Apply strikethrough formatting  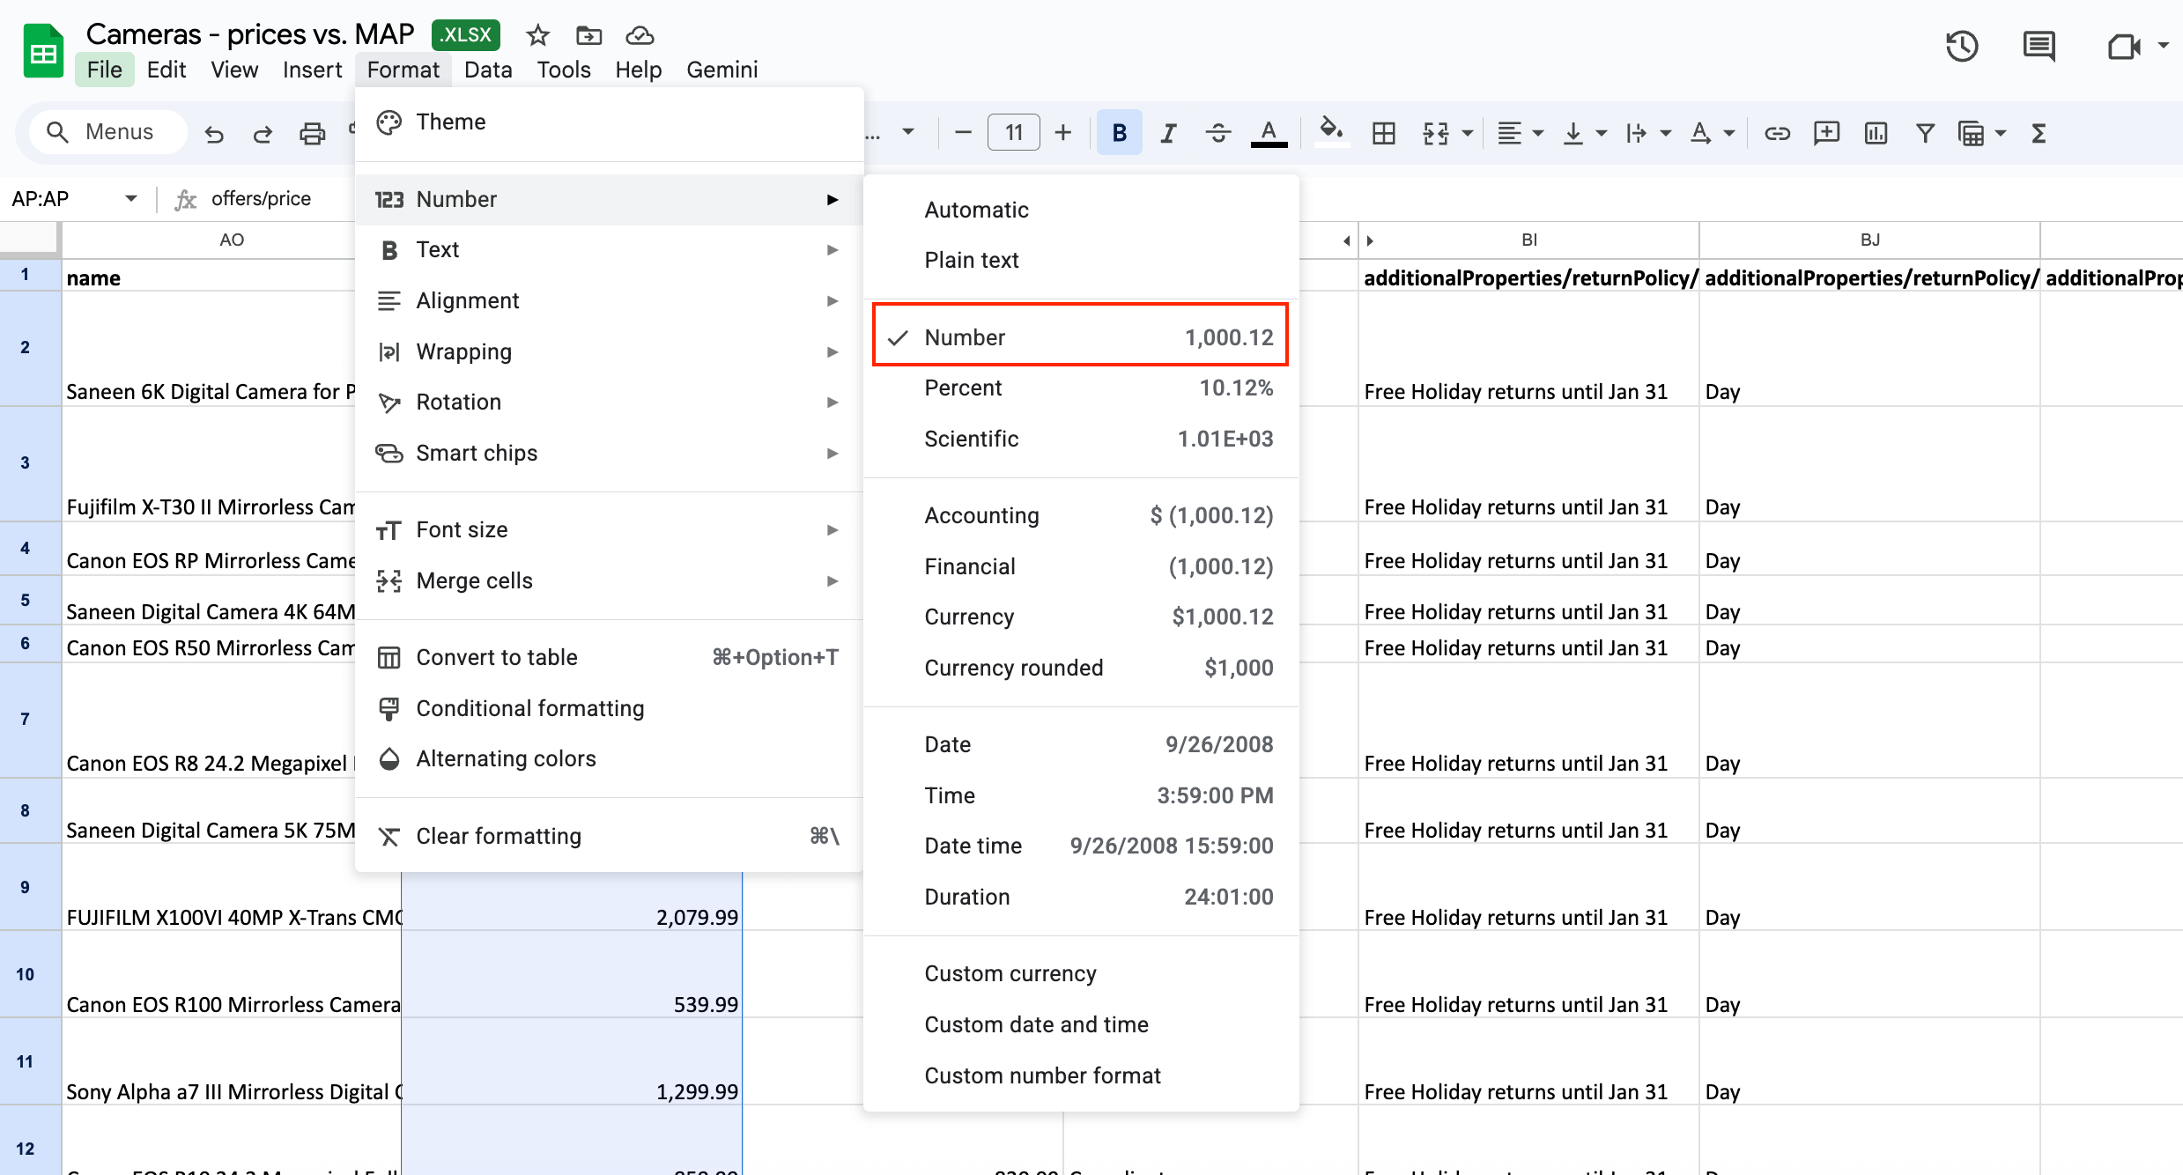click(1218, 132)
